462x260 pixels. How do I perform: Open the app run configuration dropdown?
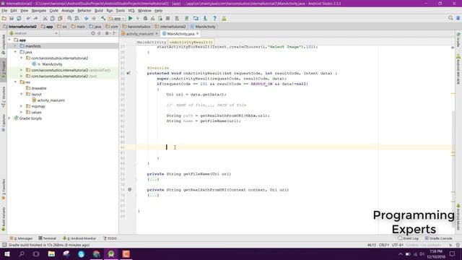point(117,18)
